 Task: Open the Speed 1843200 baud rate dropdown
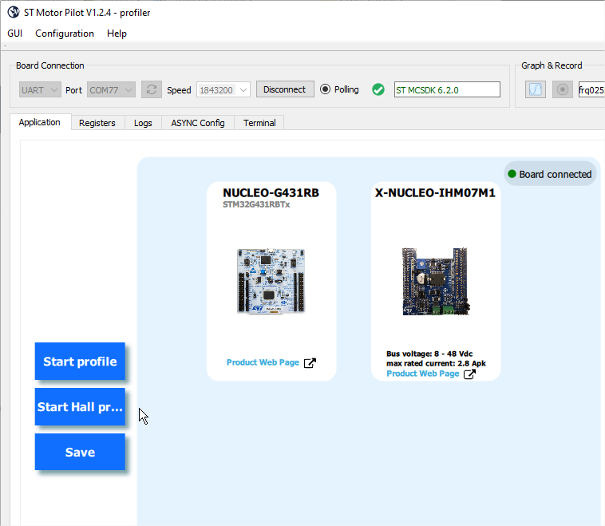click(x=223, y=90)
